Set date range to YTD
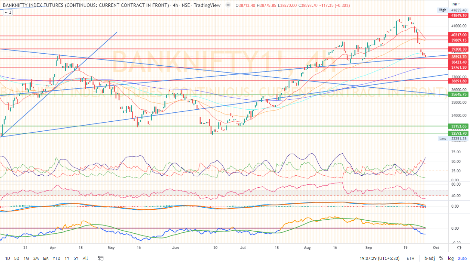The height and width of the screenshot is (264, 470). [56, 258]
